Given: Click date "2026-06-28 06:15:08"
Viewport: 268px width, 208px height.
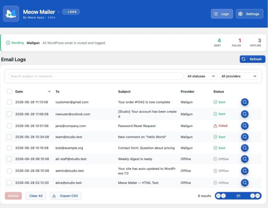Looking at the screenshot, I should pyautogui.click(x=32, y=171).
